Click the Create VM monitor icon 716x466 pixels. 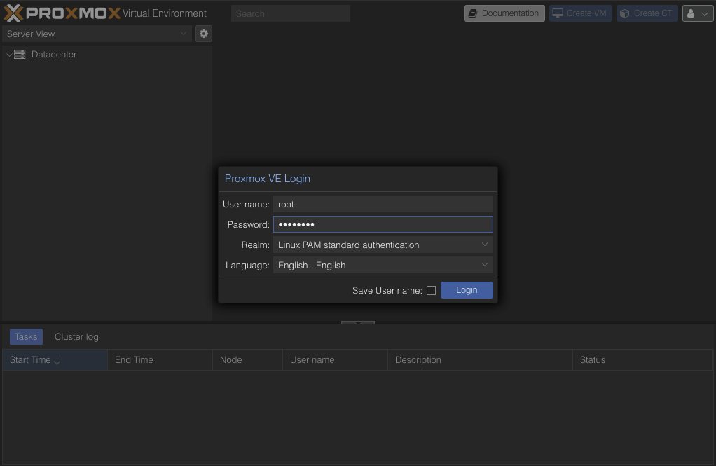coord(558,13)
